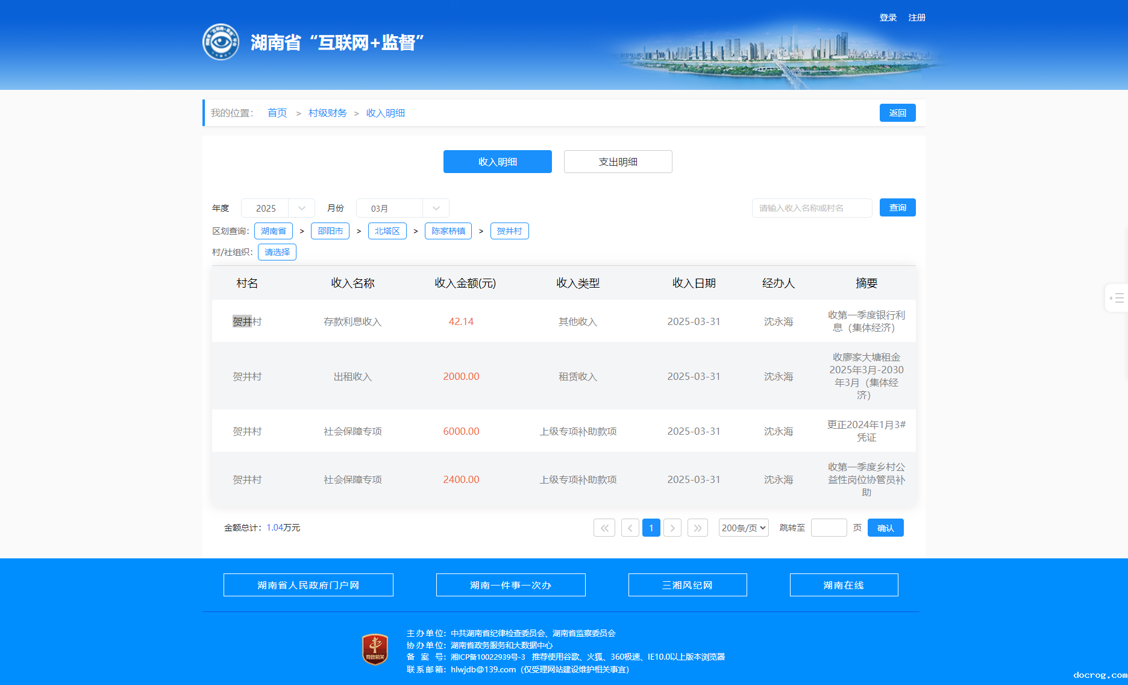Select 邵阳市 in the region filter
The image size is (1128, 685).
[330, 231]
